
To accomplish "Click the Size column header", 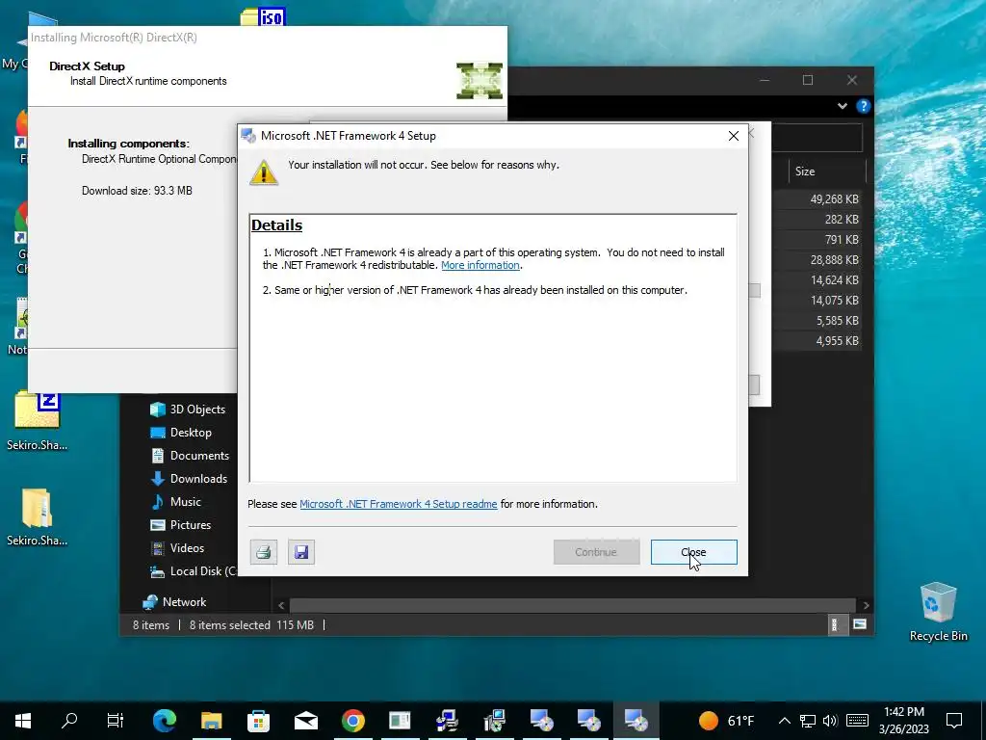I will pos(827,172).
